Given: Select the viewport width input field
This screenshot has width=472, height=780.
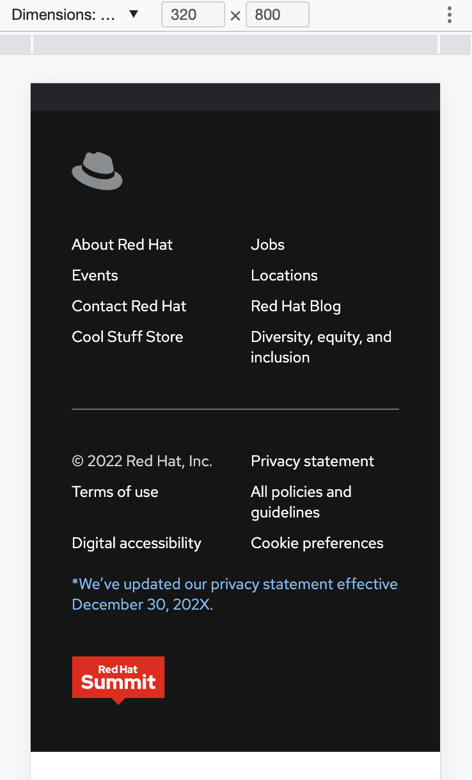Looking at the screenshot, I should pos(193,14).
